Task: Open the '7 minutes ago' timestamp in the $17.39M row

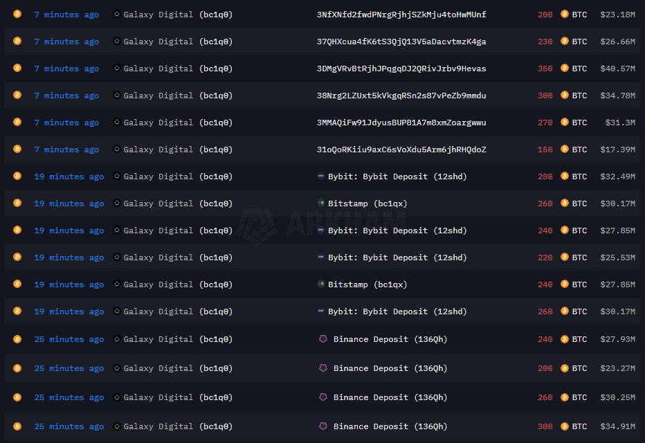Action: [66, 150]
